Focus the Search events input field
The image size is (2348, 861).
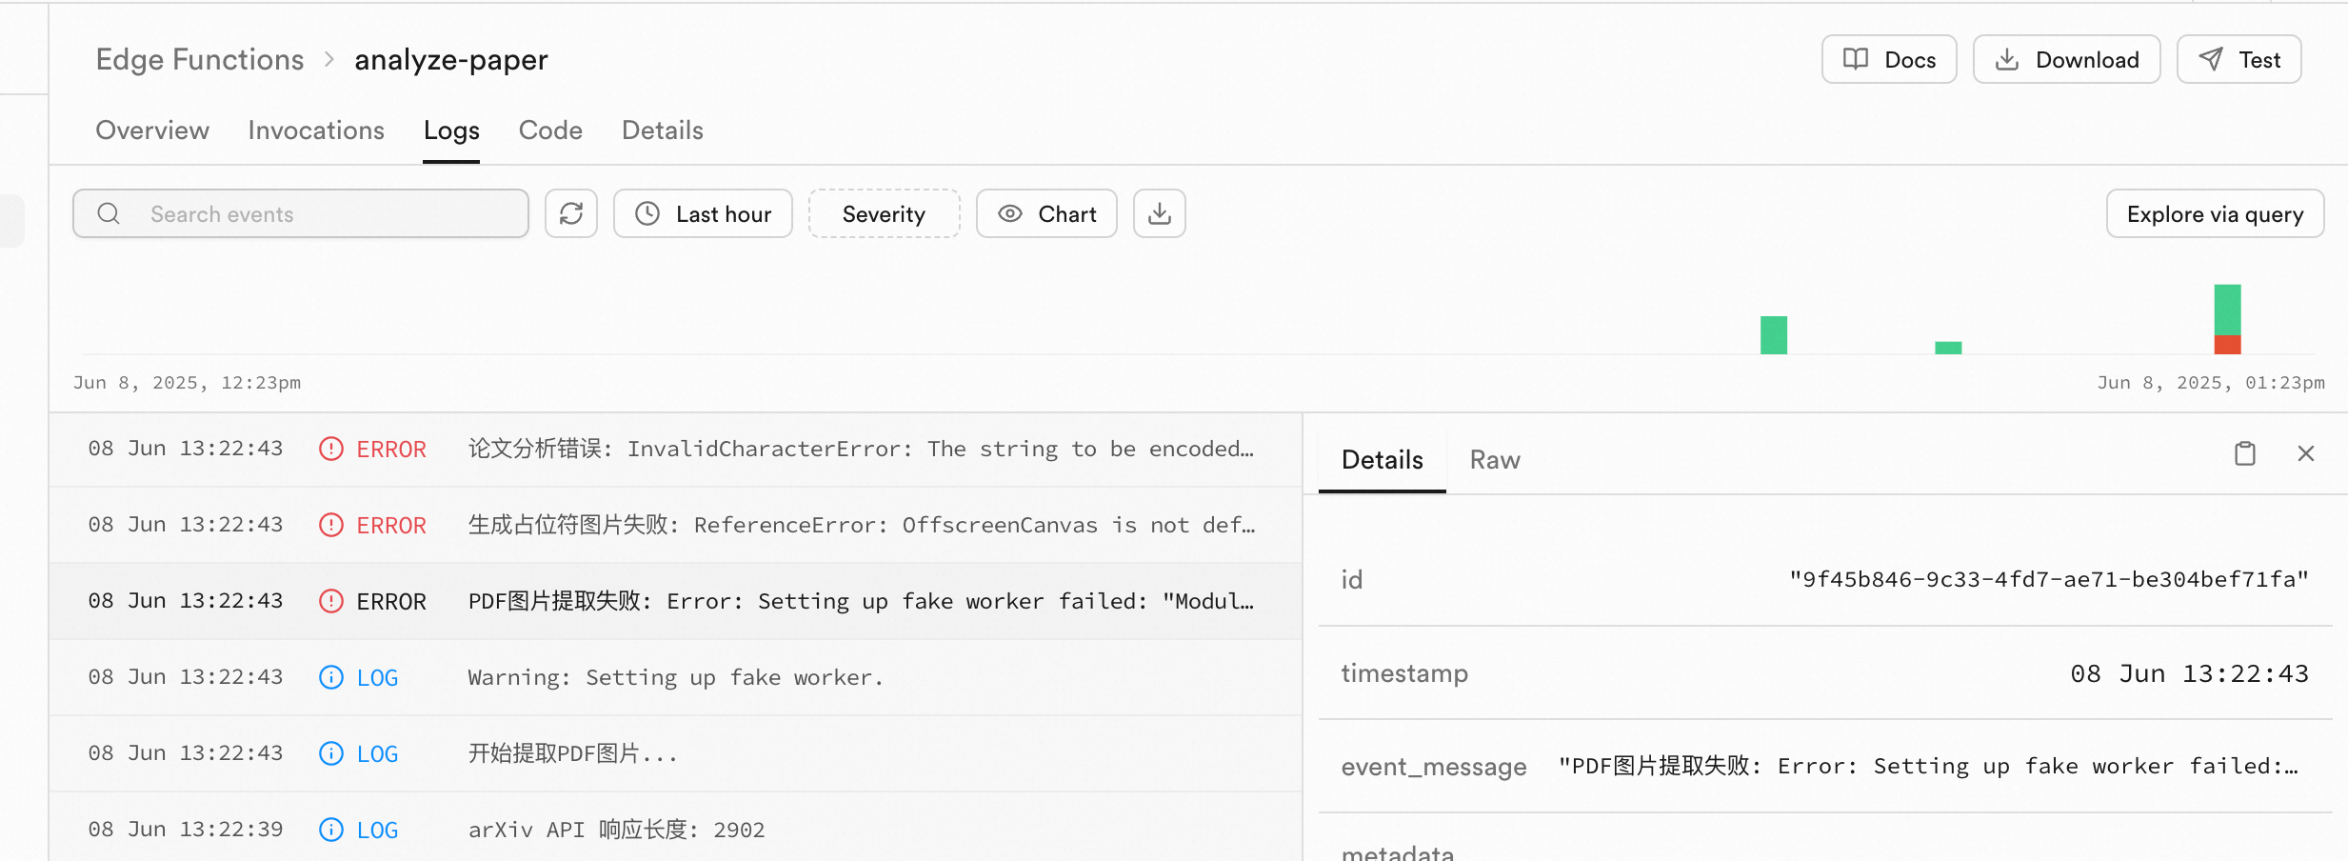(301, 213)
